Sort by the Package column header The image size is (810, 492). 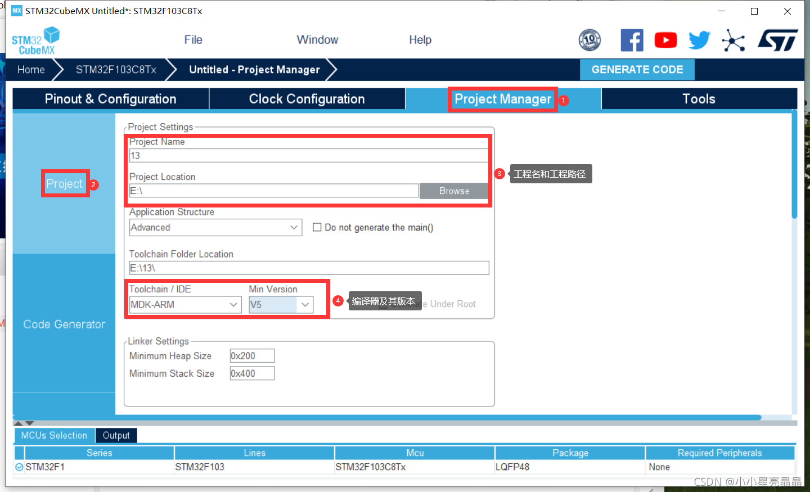coord(570,453)
